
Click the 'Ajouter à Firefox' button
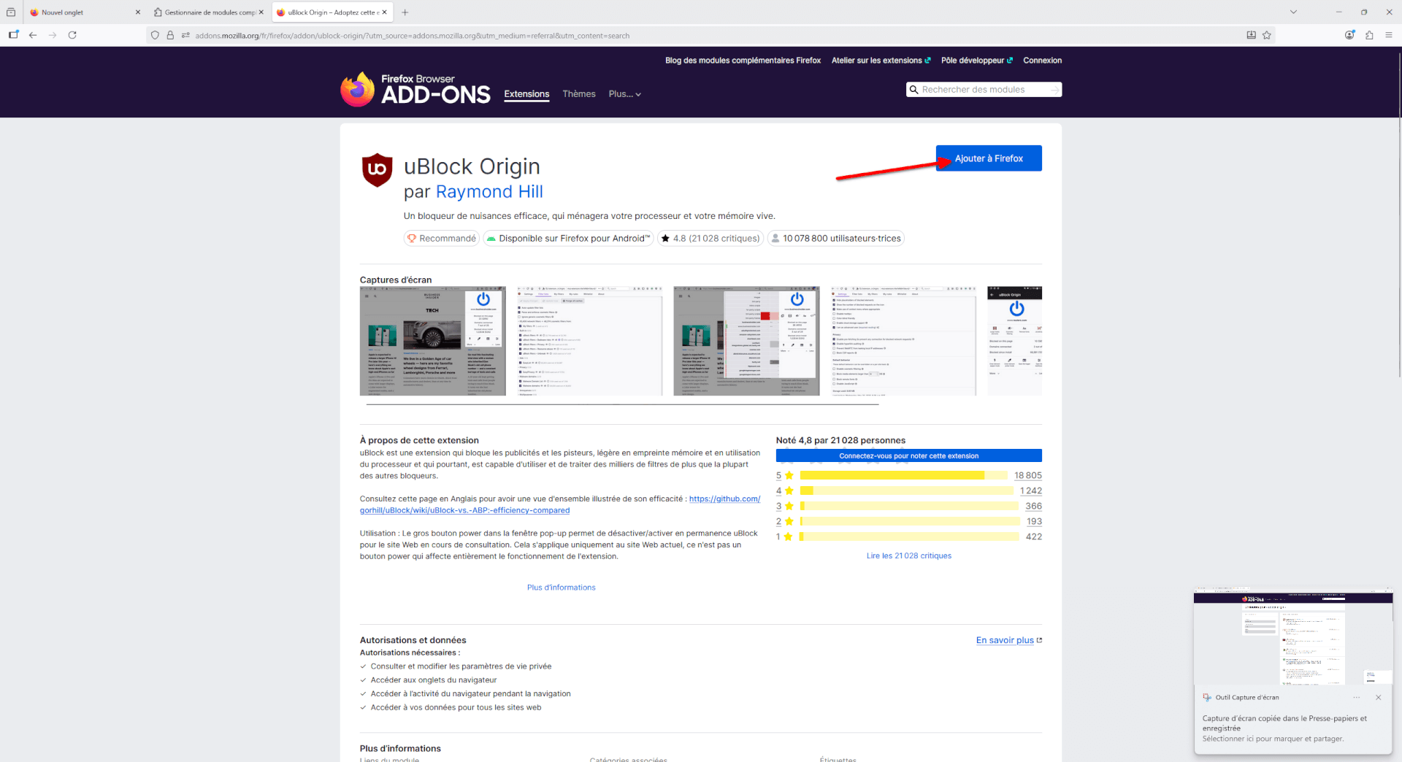(x=989, y=158)
